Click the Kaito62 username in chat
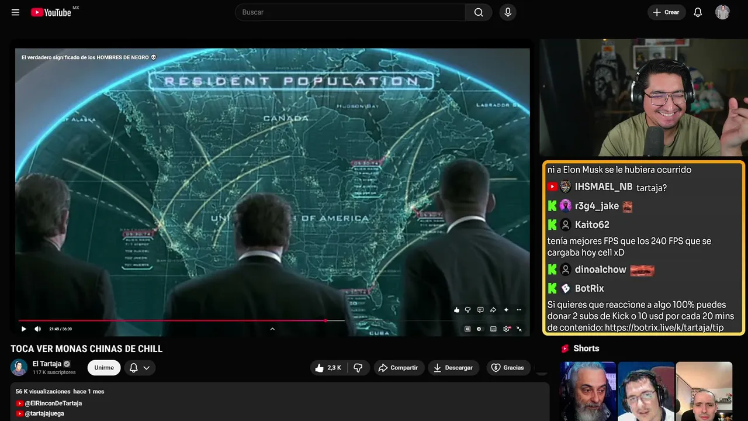 (592, 225)
